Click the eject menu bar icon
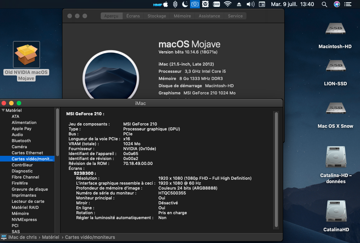 (239, 4)
